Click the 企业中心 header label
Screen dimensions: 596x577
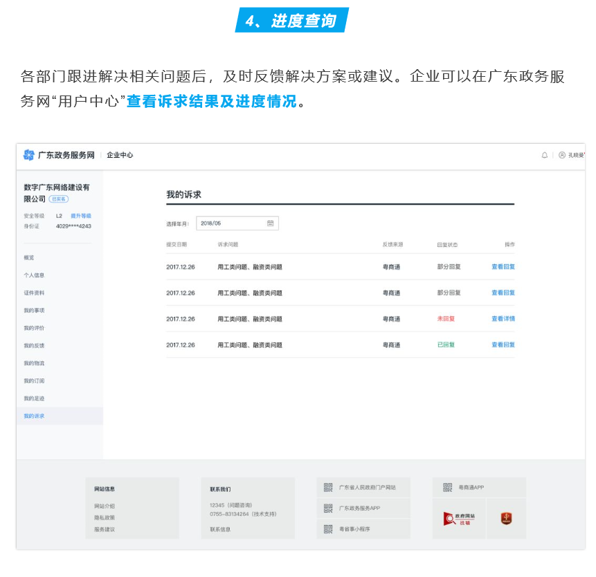[x=120, y=155]
